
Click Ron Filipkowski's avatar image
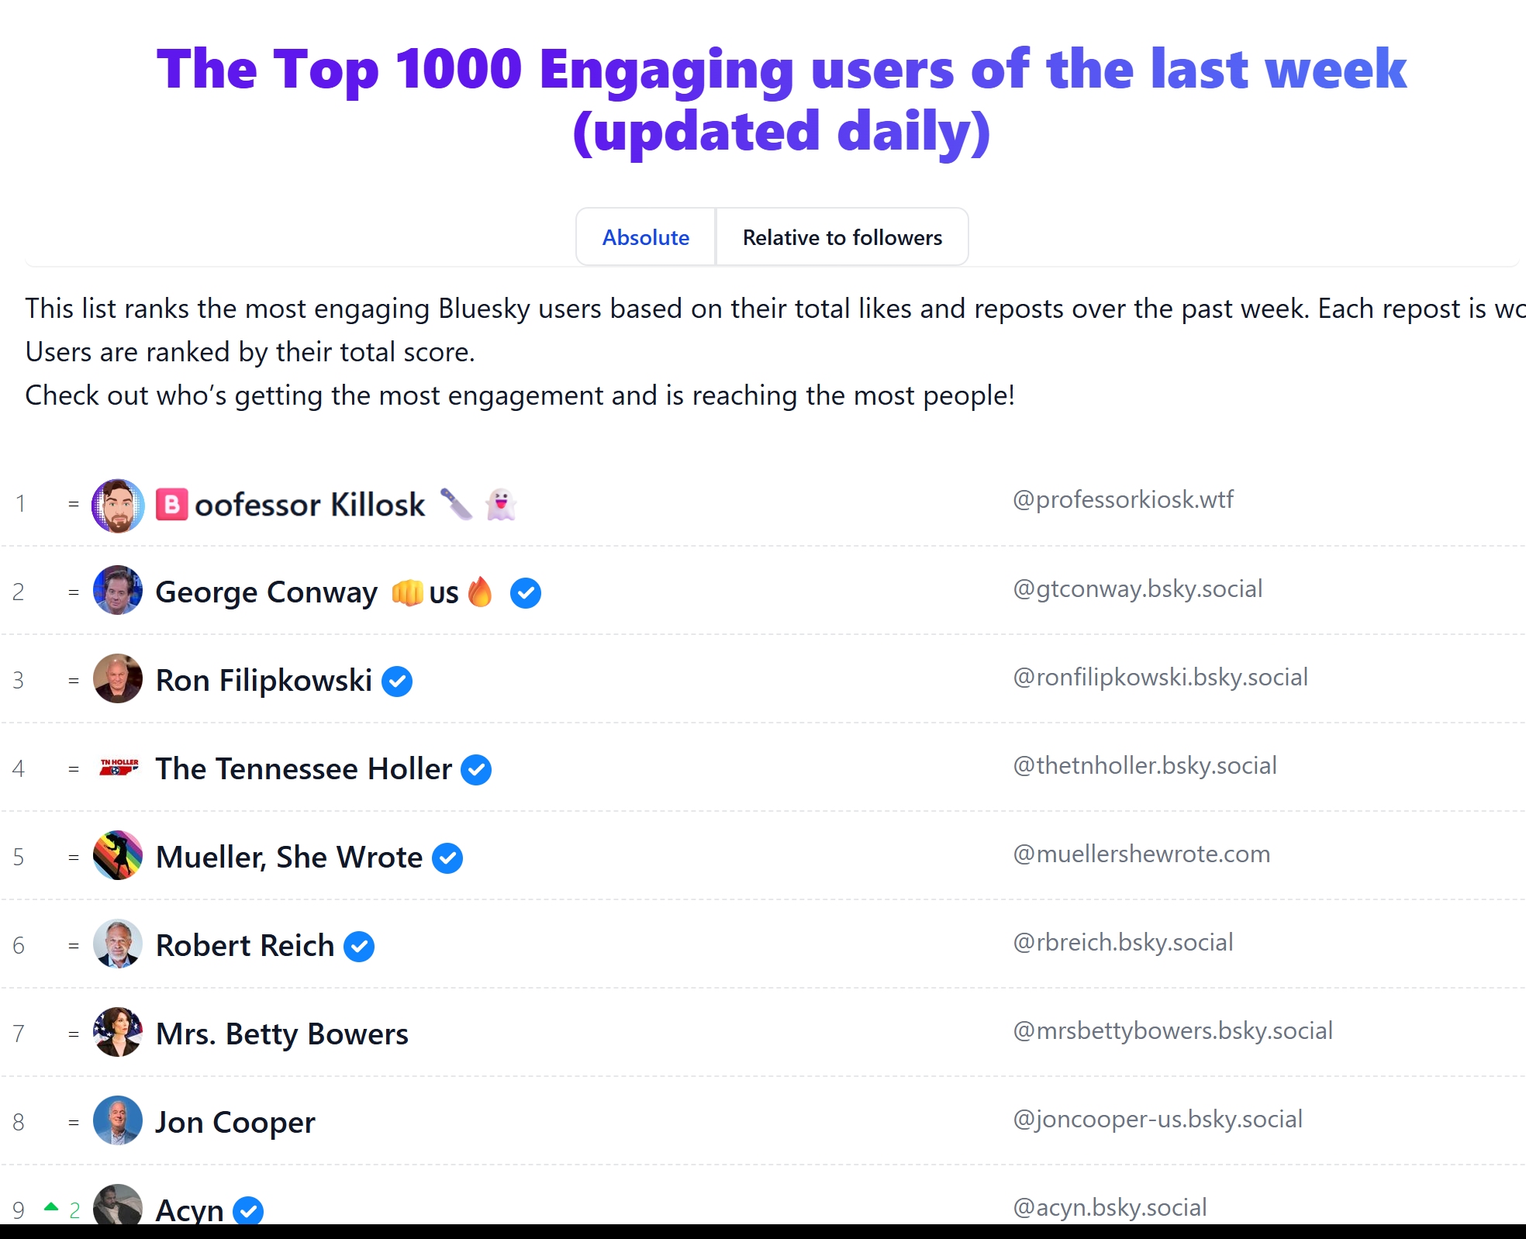(118, 679)
